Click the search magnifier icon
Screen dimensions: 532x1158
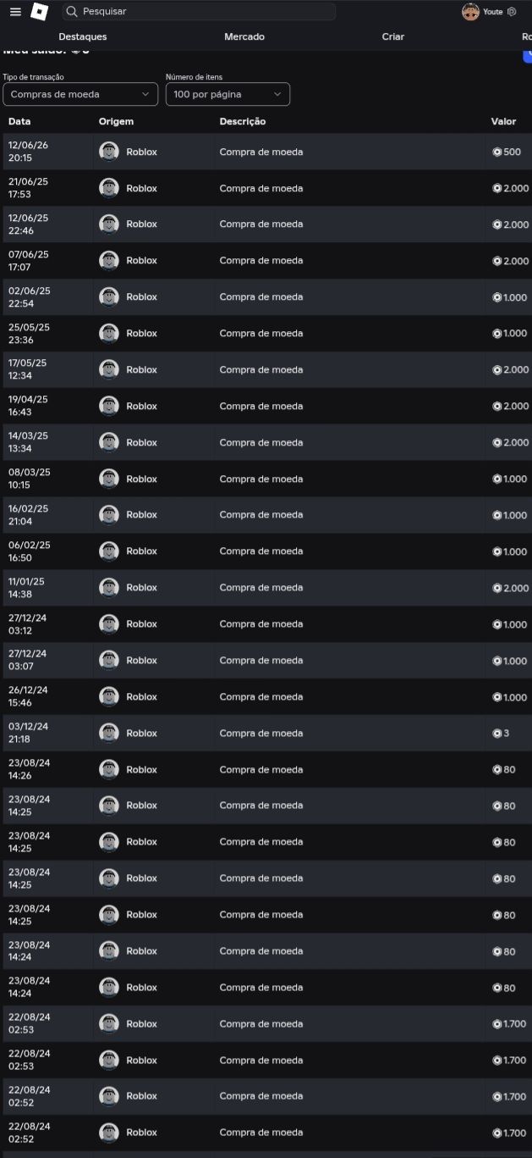pyautogui.click(x=72, y=12)
